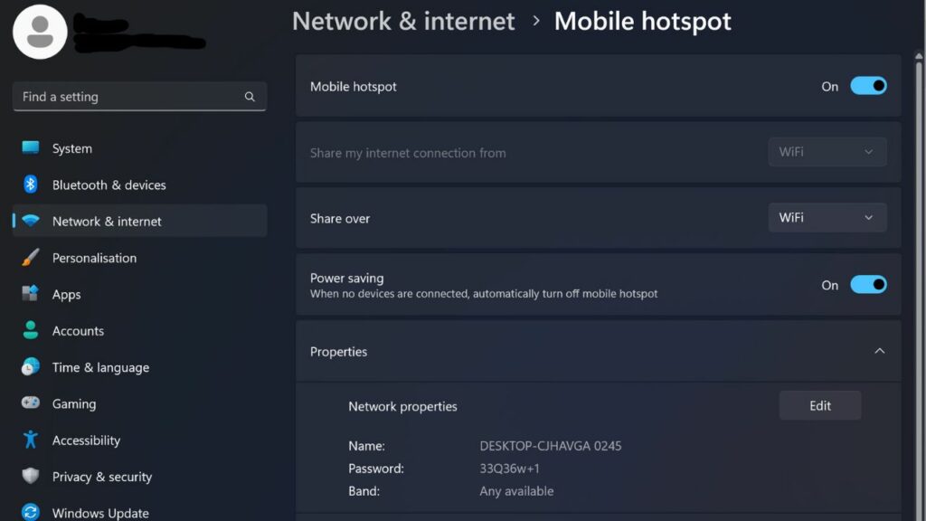Collapse the Properties section chevron
926x521 pixels.
(x=879, y=351)
